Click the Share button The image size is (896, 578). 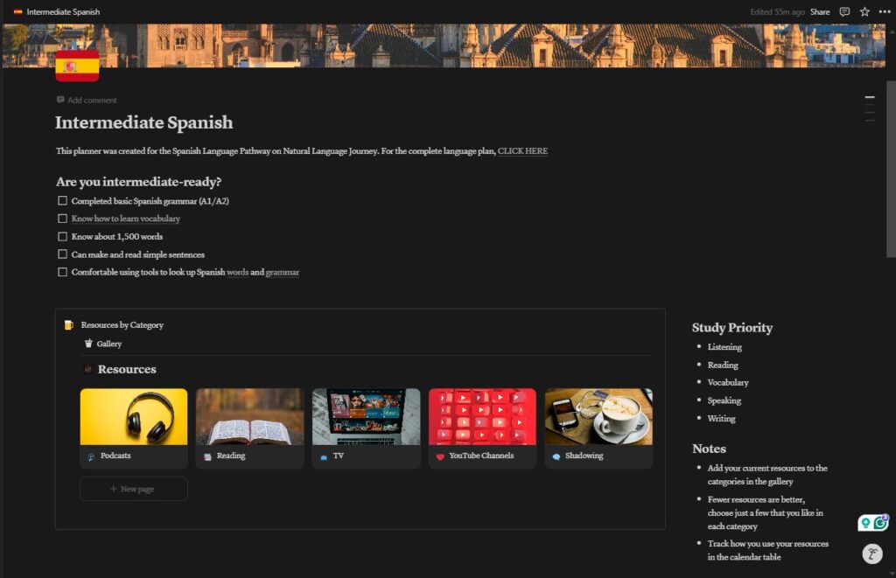pos(820,11)
